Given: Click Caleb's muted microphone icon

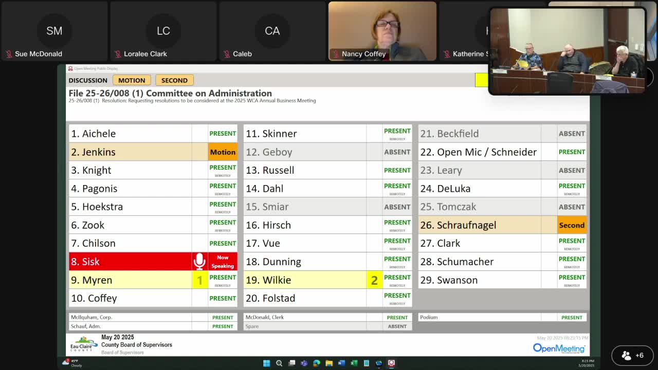Looking at the screenshot, I should tap(227, 54).
